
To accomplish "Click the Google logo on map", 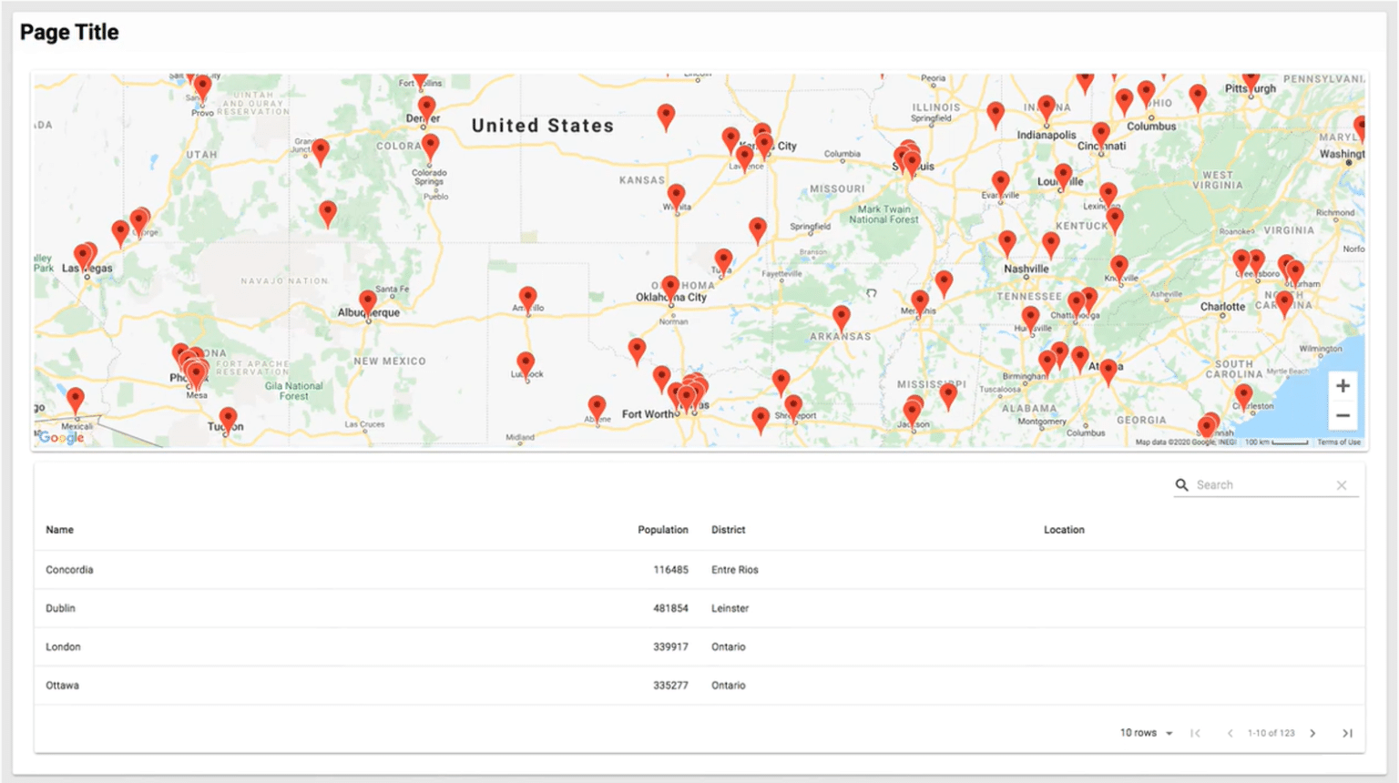I will click(x=61, y=438).
